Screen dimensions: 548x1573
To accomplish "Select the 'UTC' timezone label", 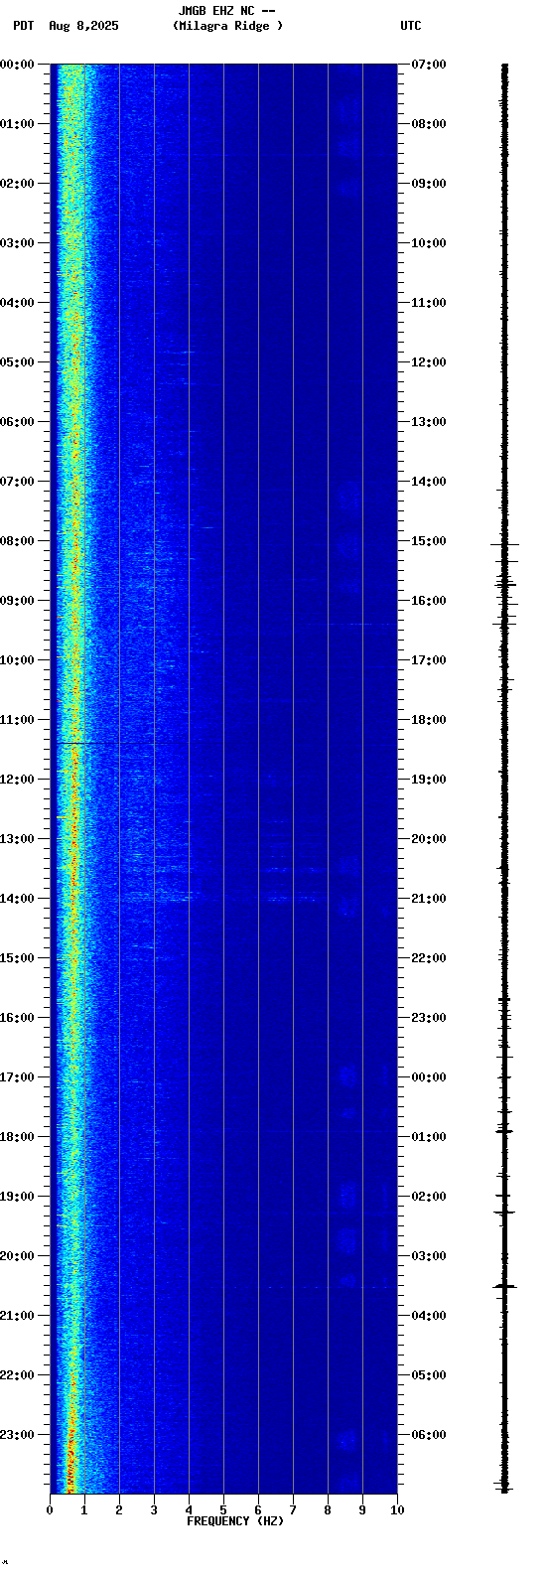I will (411, 26).
